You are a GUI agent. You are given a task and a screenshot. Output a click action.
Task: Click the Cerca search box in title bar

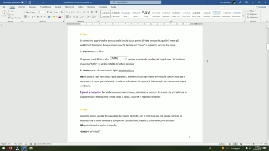(135, 3)
